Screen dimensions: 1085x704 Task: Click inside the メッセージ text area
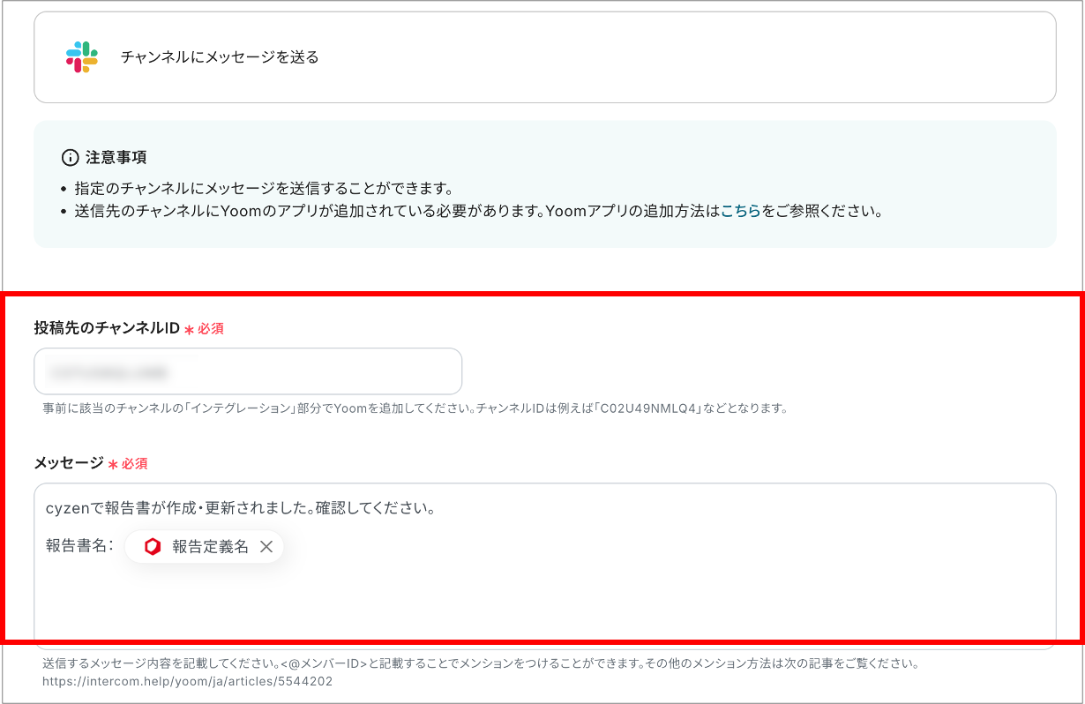(545, 565)
